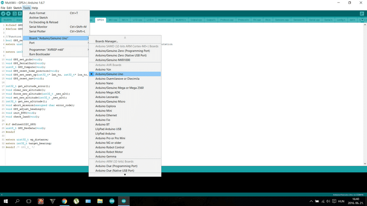The height and width of the screenshot is (206, 367).
Task: Open the Serial Monitor magnifier icon
Action: 362,14
